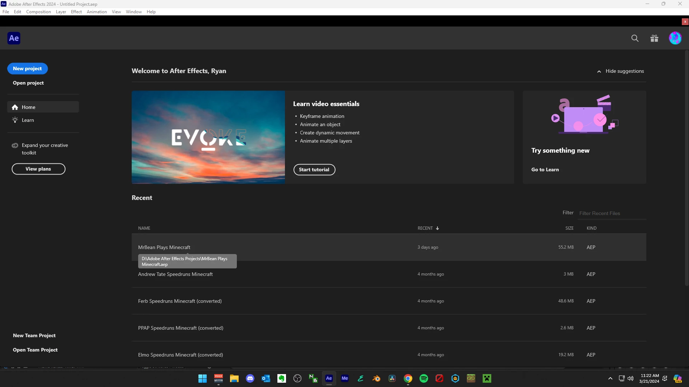Click the New project button
689x387 pixels.
(x=27, y=68)
